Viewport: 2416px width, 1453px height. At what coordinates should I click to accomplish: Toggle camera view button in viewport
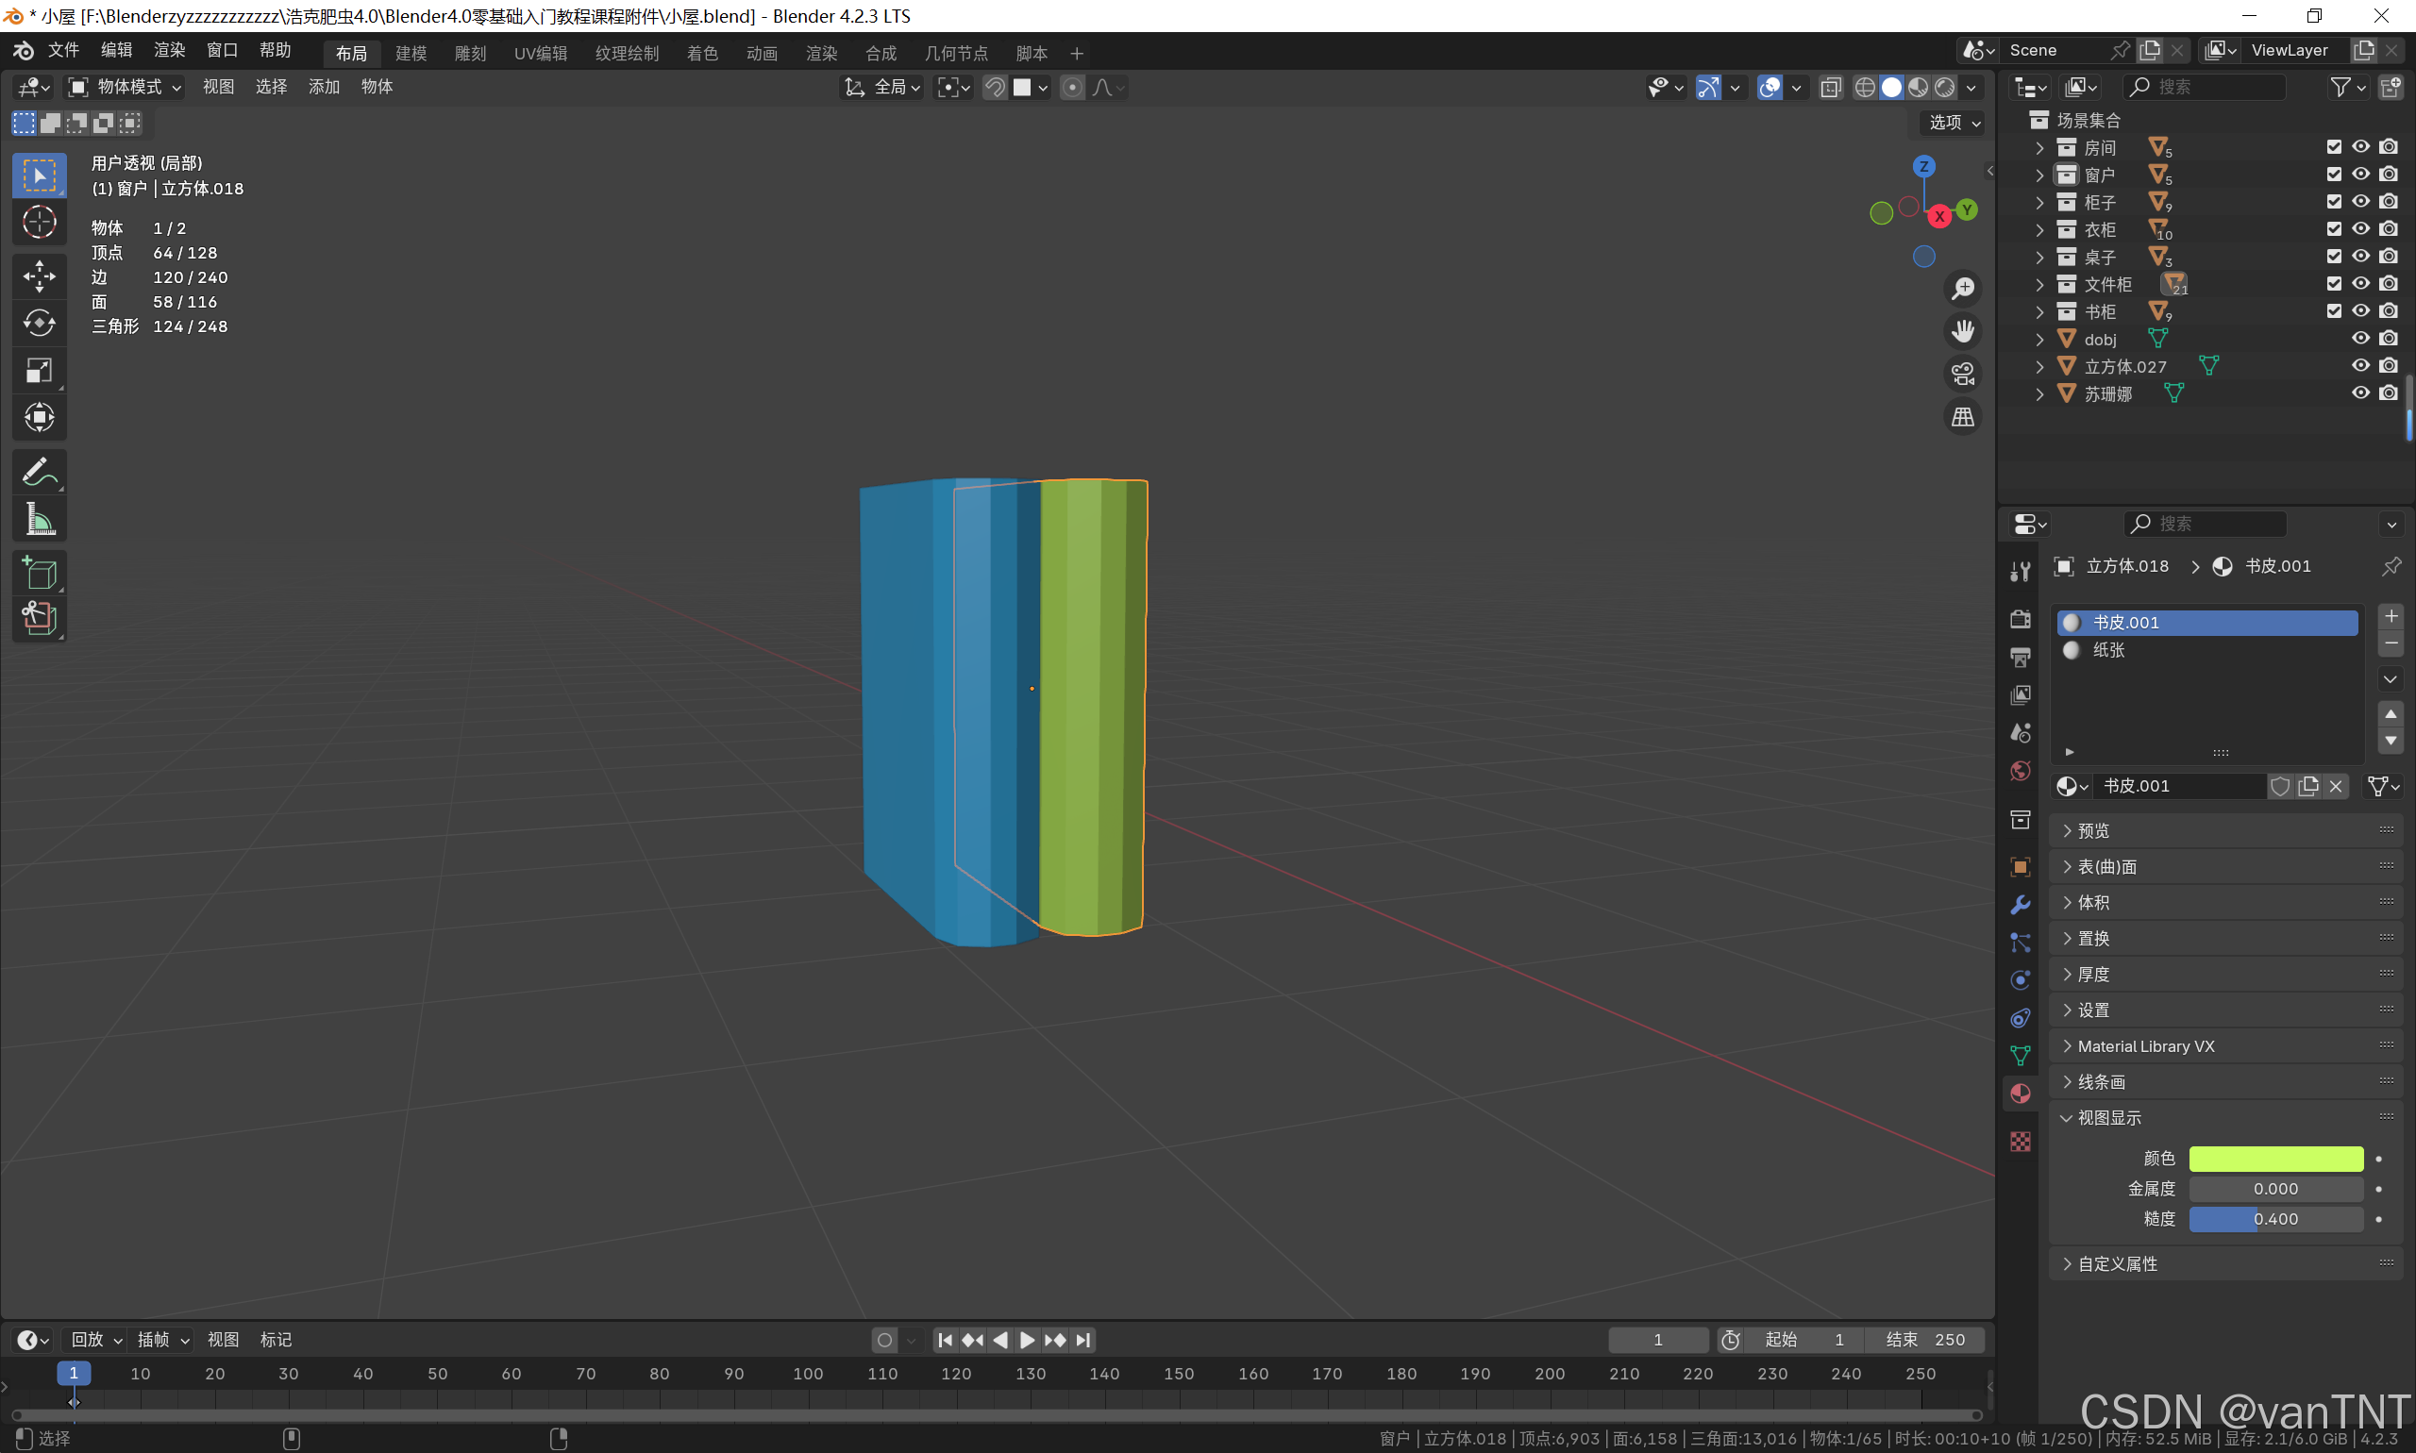pyautogui.click(x=1963, y=374)
